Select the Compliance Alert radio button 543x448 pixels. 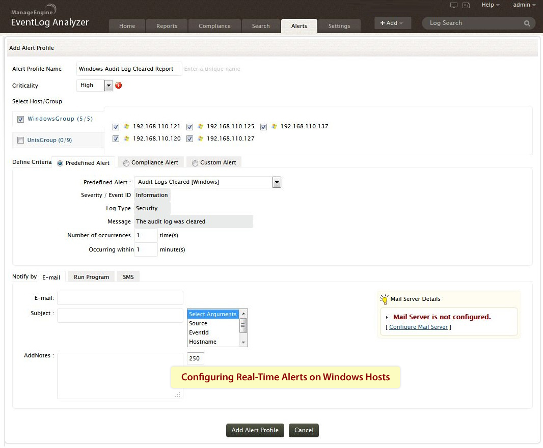(x=126, y=163)
